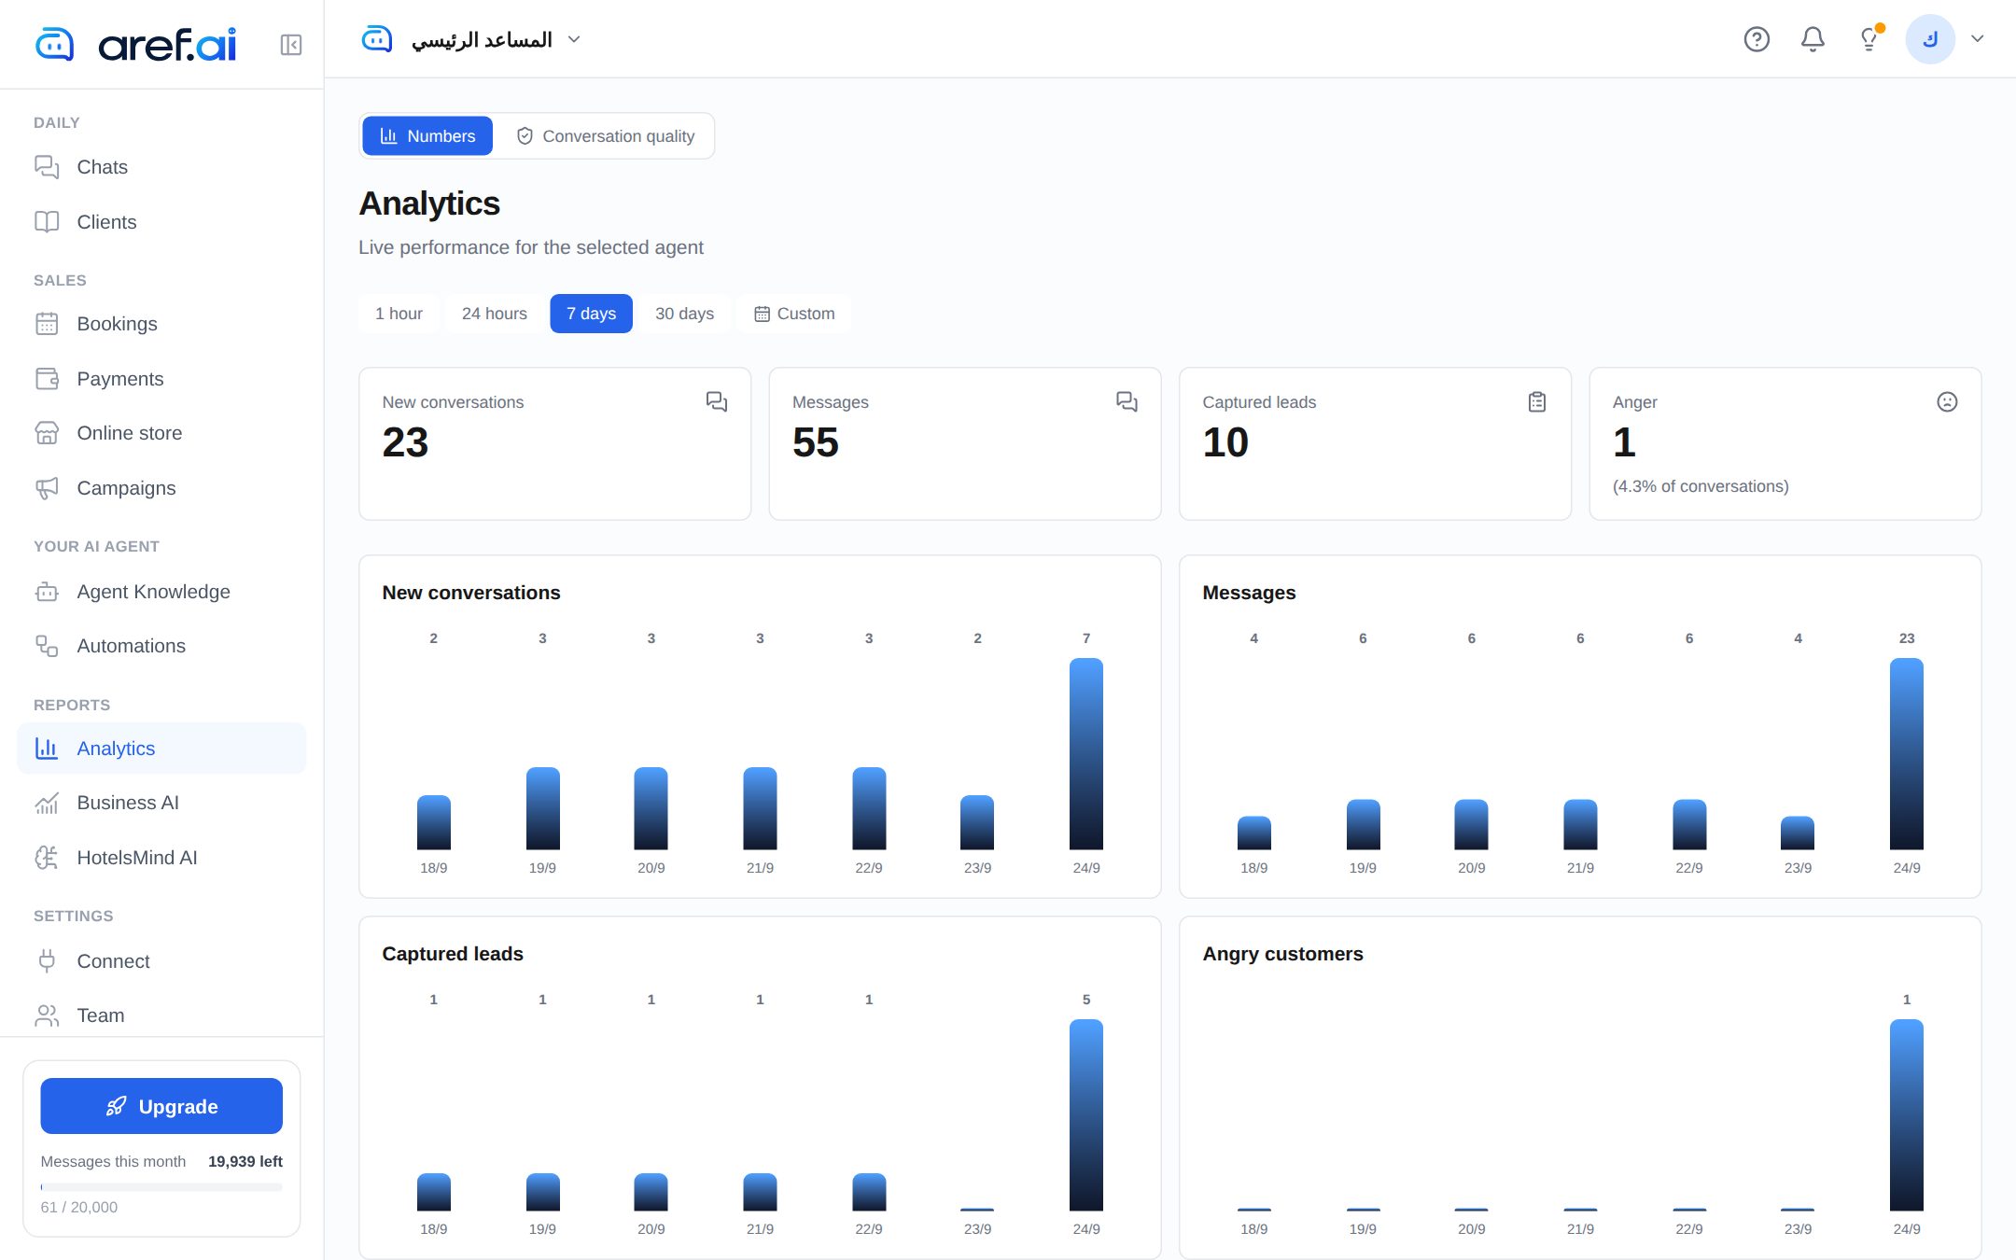Click the 24/9 bar in New conversations chart

tap(1086, 754)
